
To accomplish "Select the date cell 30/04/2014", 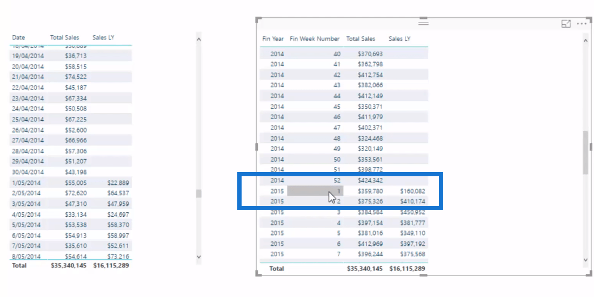I will coord(28,172).
